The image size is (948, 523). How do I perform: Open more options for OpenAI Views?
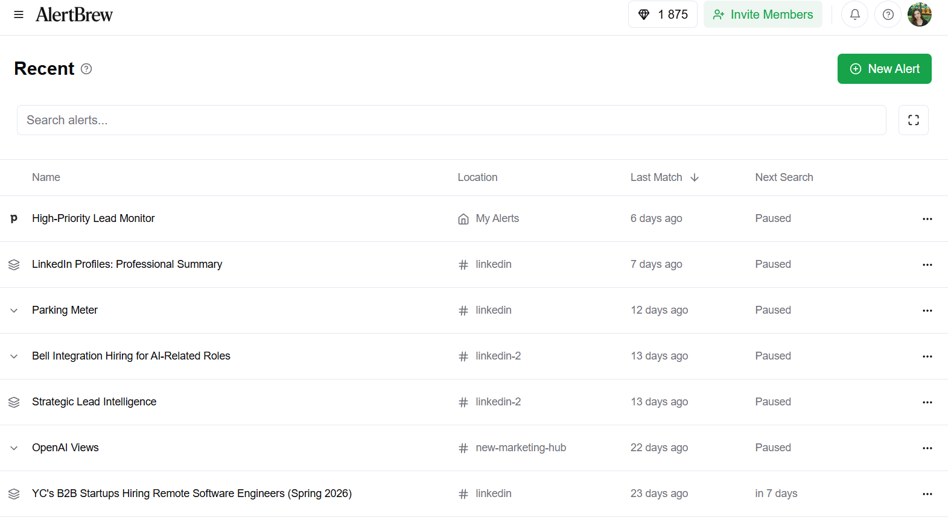(927, 448)
